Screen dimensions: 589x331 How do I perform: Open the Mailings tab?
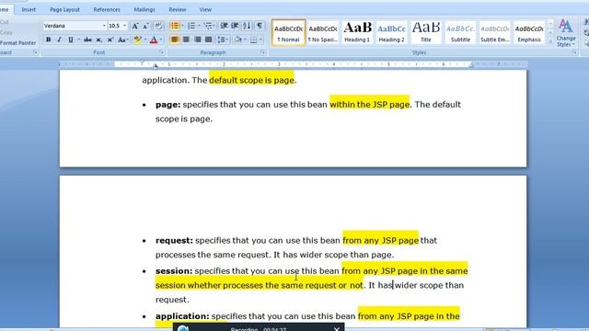coord(144,9)
